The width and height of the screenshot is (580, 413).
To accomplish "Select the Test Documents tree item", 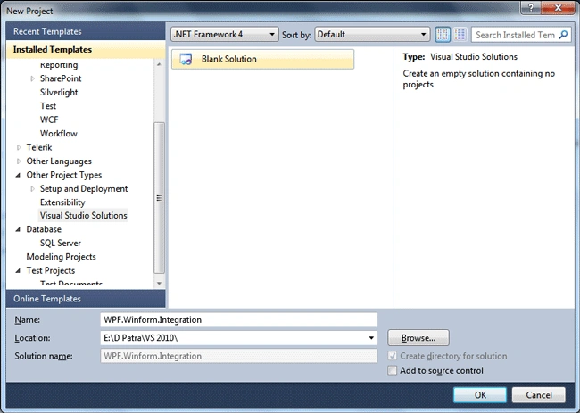I will point(71,284).
